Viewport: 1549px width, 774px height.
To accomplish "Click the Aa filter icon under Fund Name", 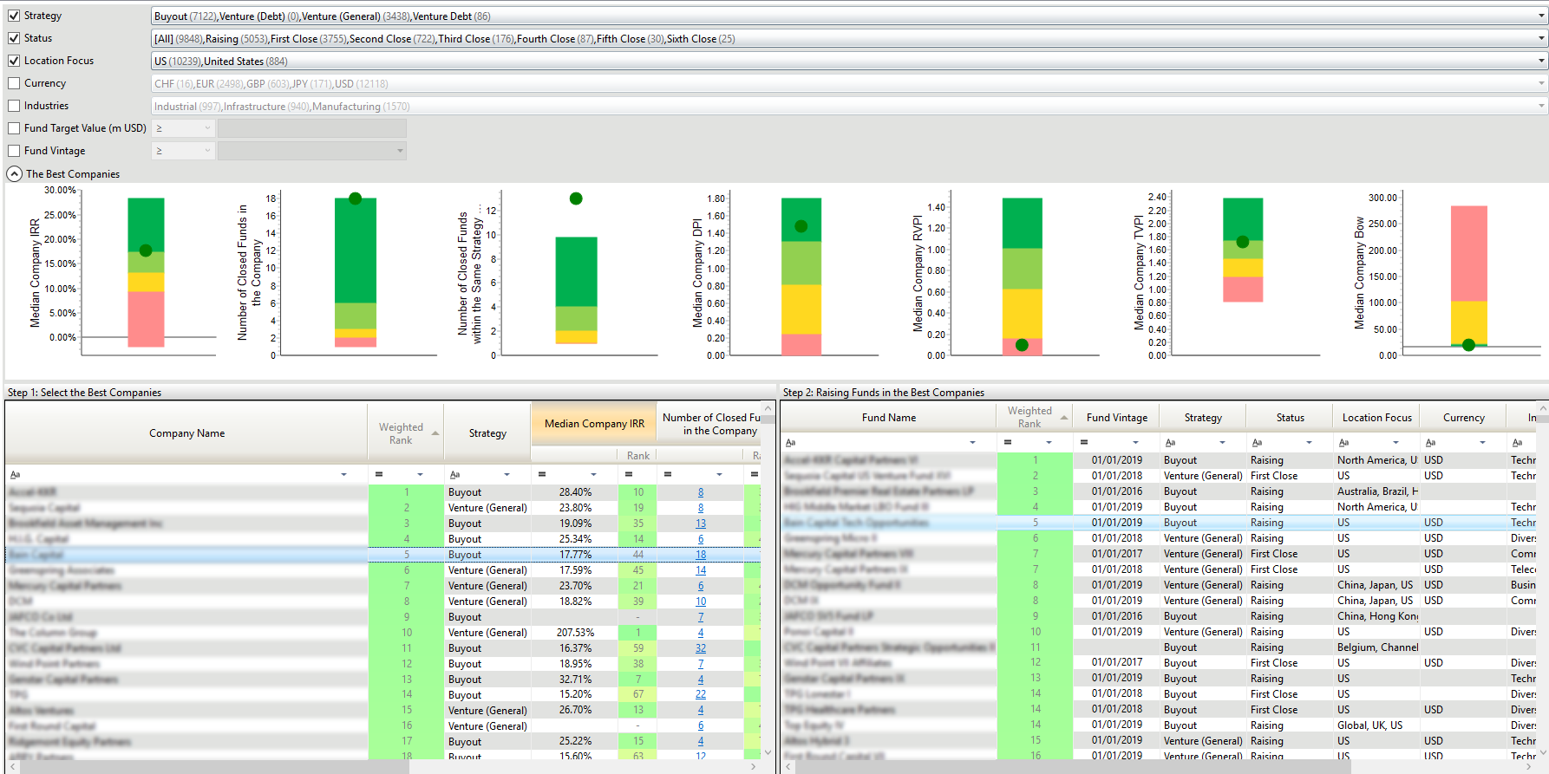I will pyautogui.click(x=790, y=443).
